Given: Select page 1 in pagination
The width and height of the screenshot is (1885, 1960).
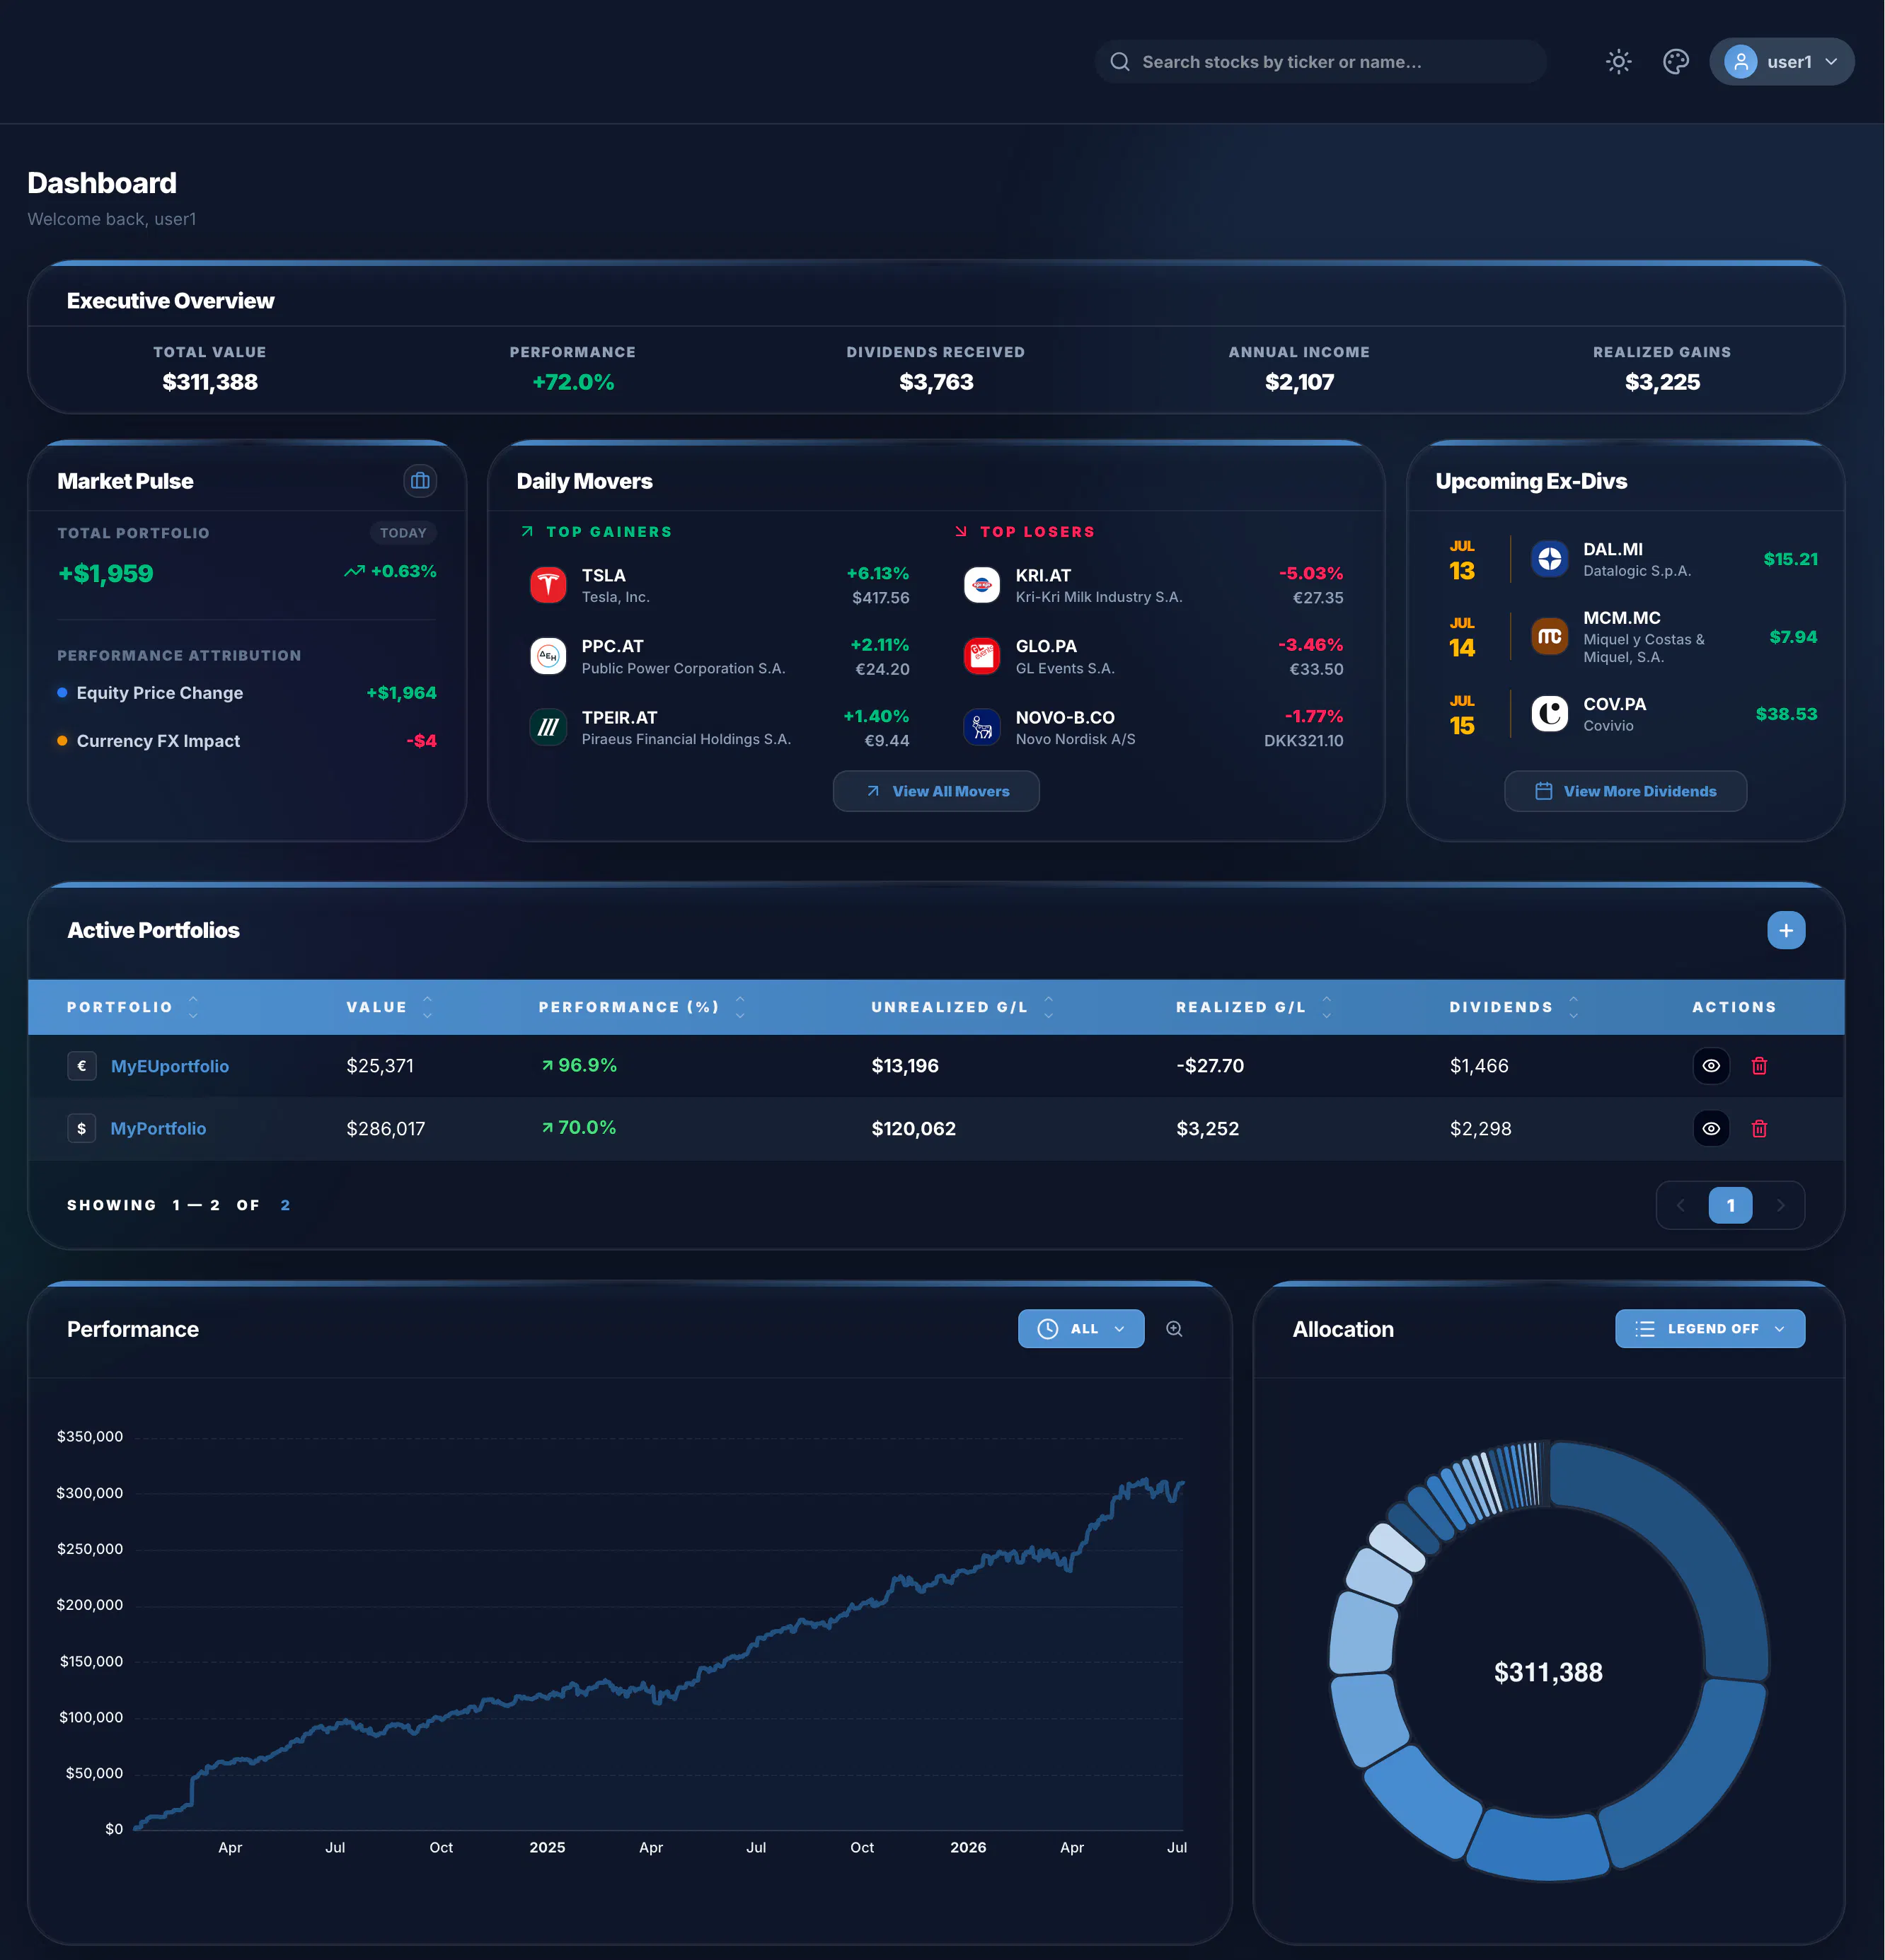Looking at the screenshot, I should [1730, 1205].
